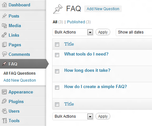
Task: Click the Tools icon in sidebar
Action: point(4,121)
